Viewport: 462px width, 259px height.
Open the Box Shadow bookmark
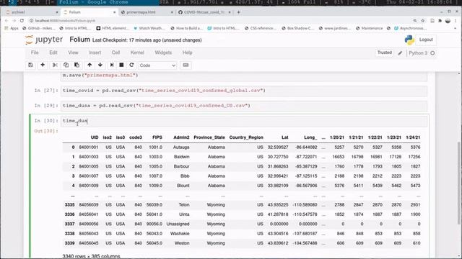point(298,29)
